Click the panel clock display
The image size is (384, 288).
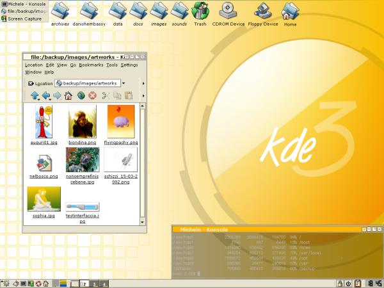pyautogui.click(x=374, y=284)
